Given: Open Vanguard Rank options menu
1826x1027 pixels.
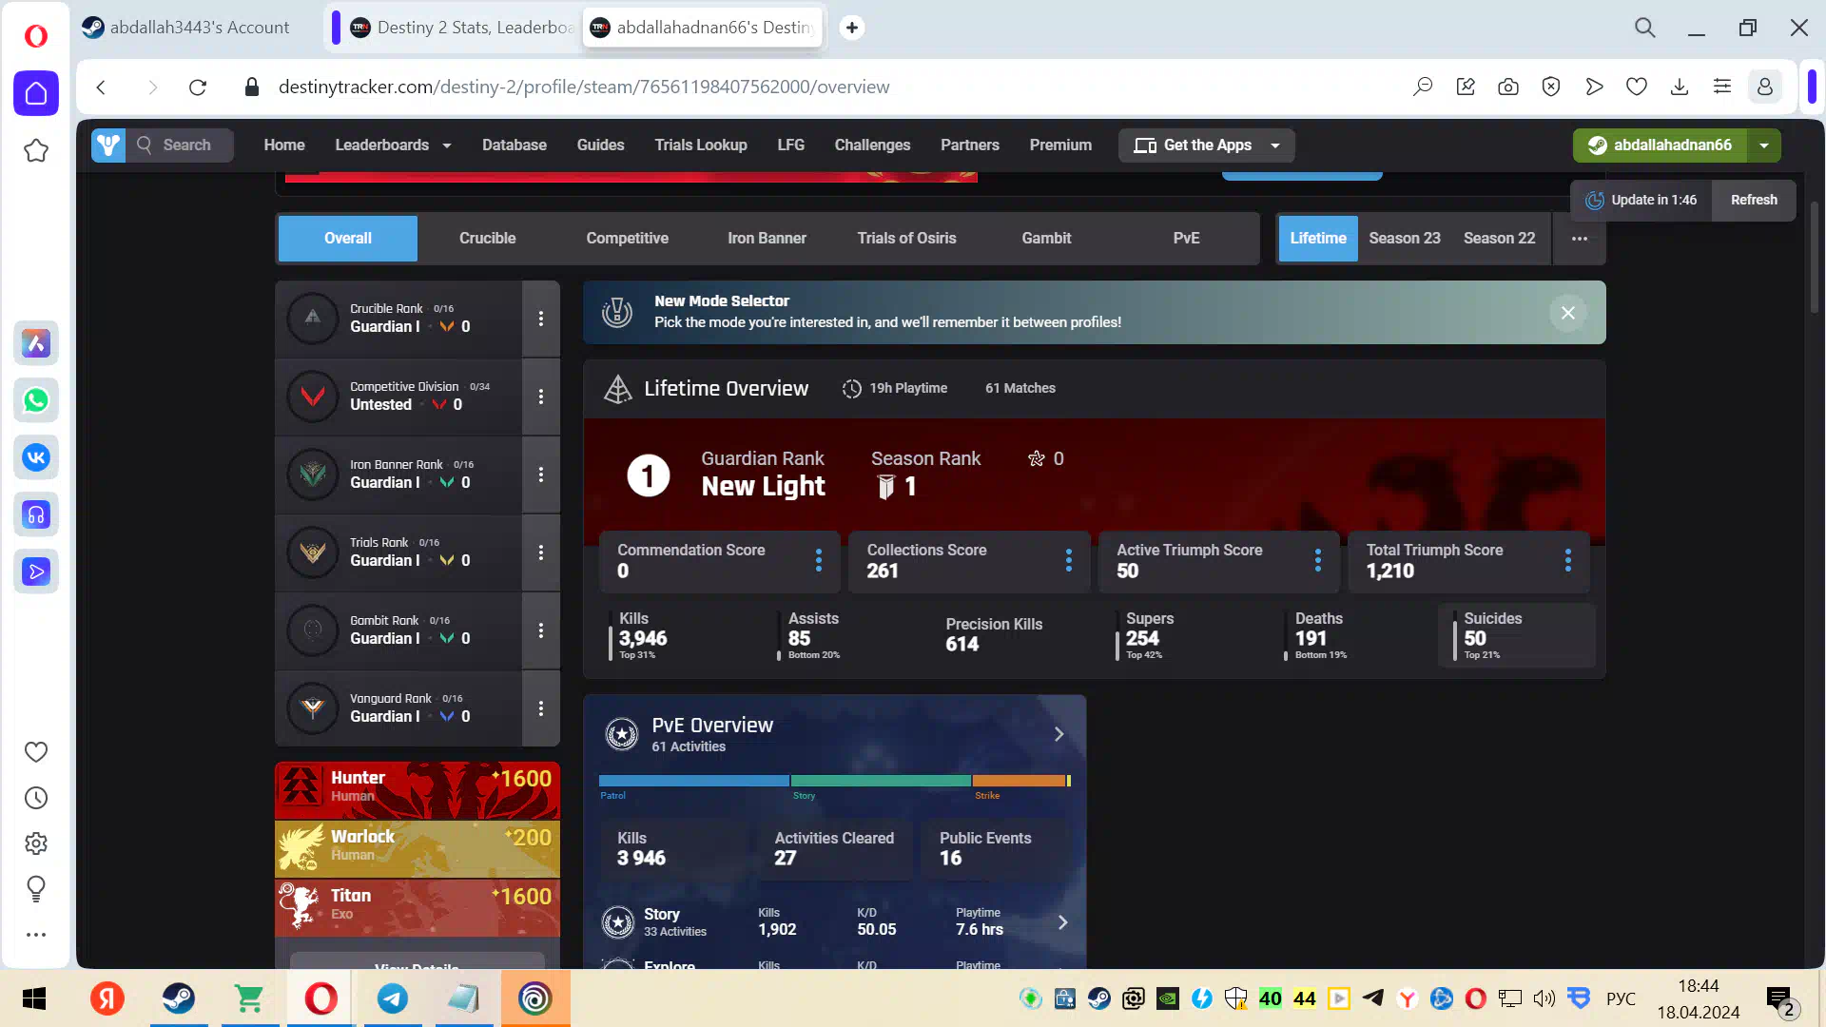Looking at the screenshot, I should tap(541, 708).
